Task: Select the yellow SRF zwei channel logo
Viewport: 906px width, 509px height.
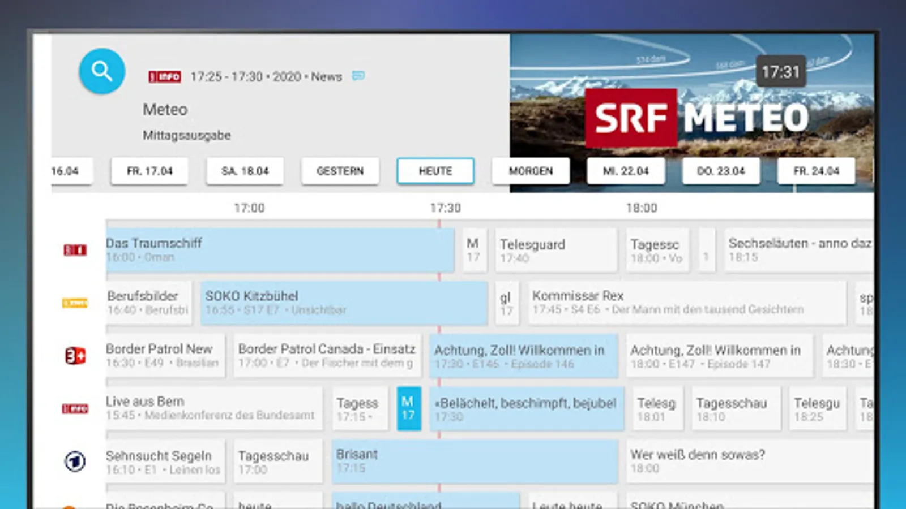Action: [75, 303]
